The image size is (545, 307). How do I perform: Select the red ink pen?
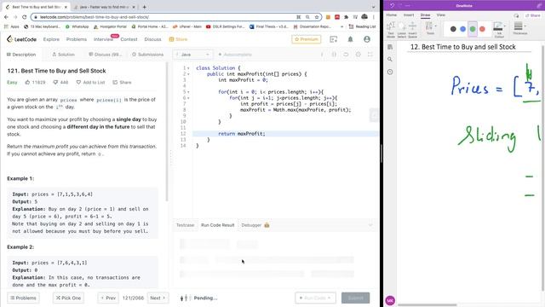(482, 29)
